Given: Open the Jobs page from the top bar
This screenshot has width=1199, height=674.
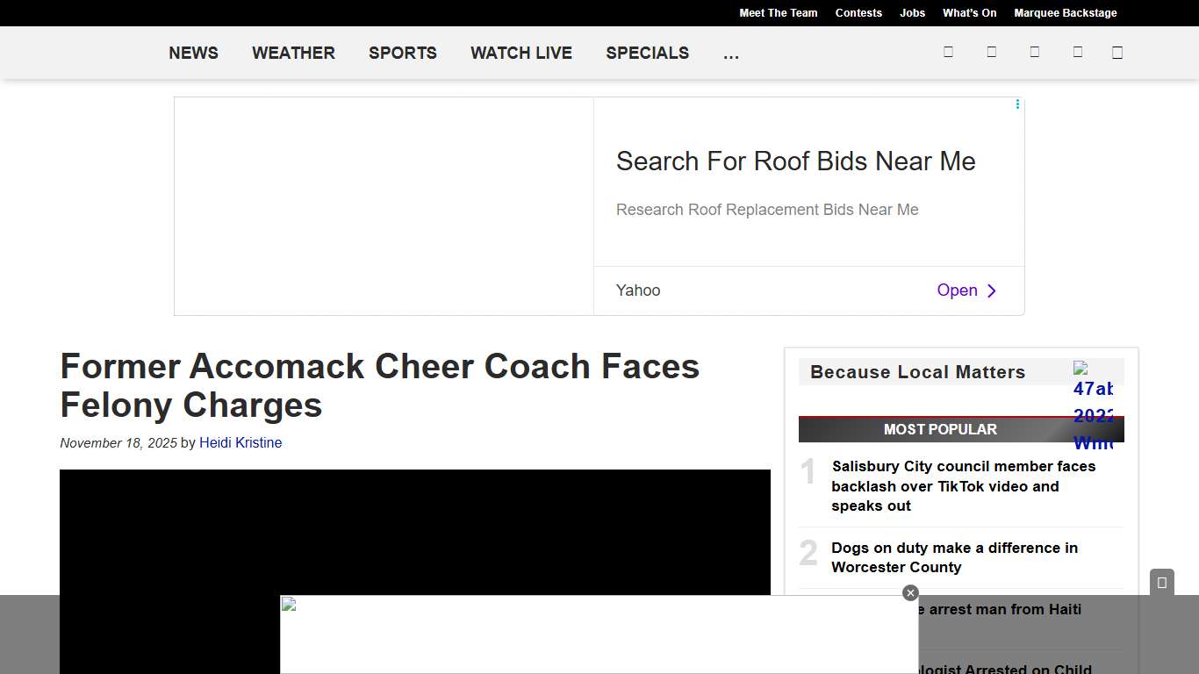Looking at the screenshot, I should pos(912,13).
